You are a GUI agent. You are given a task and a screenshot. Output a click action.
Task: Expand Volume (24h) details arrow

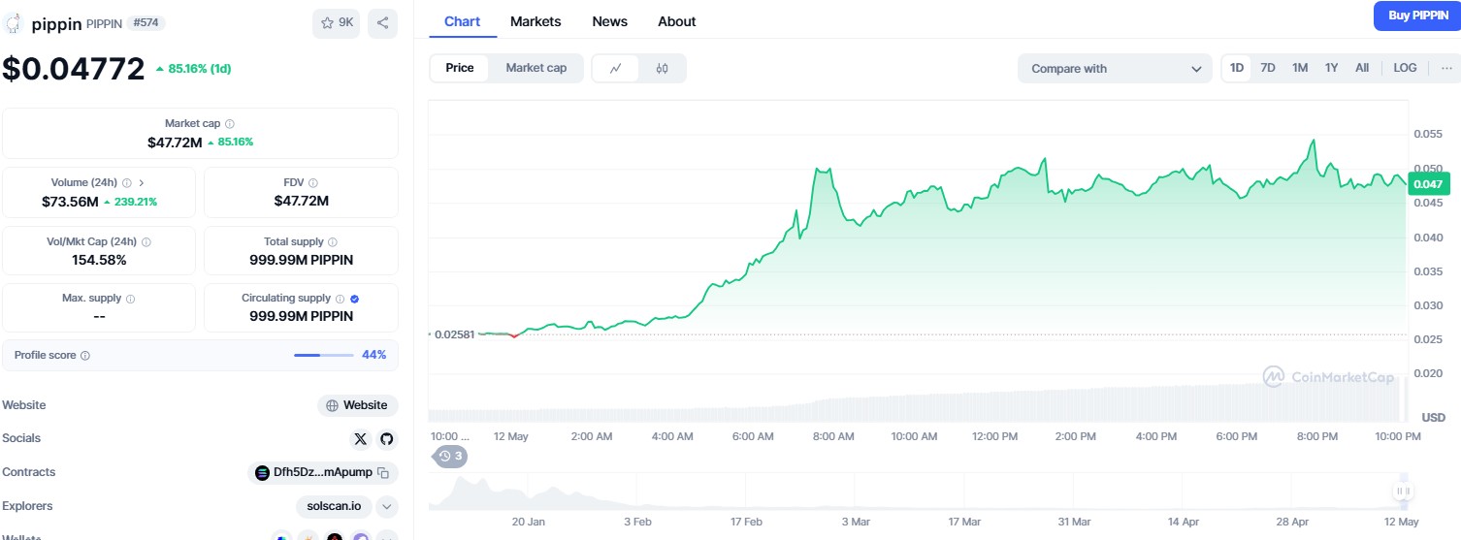(142, 182)
